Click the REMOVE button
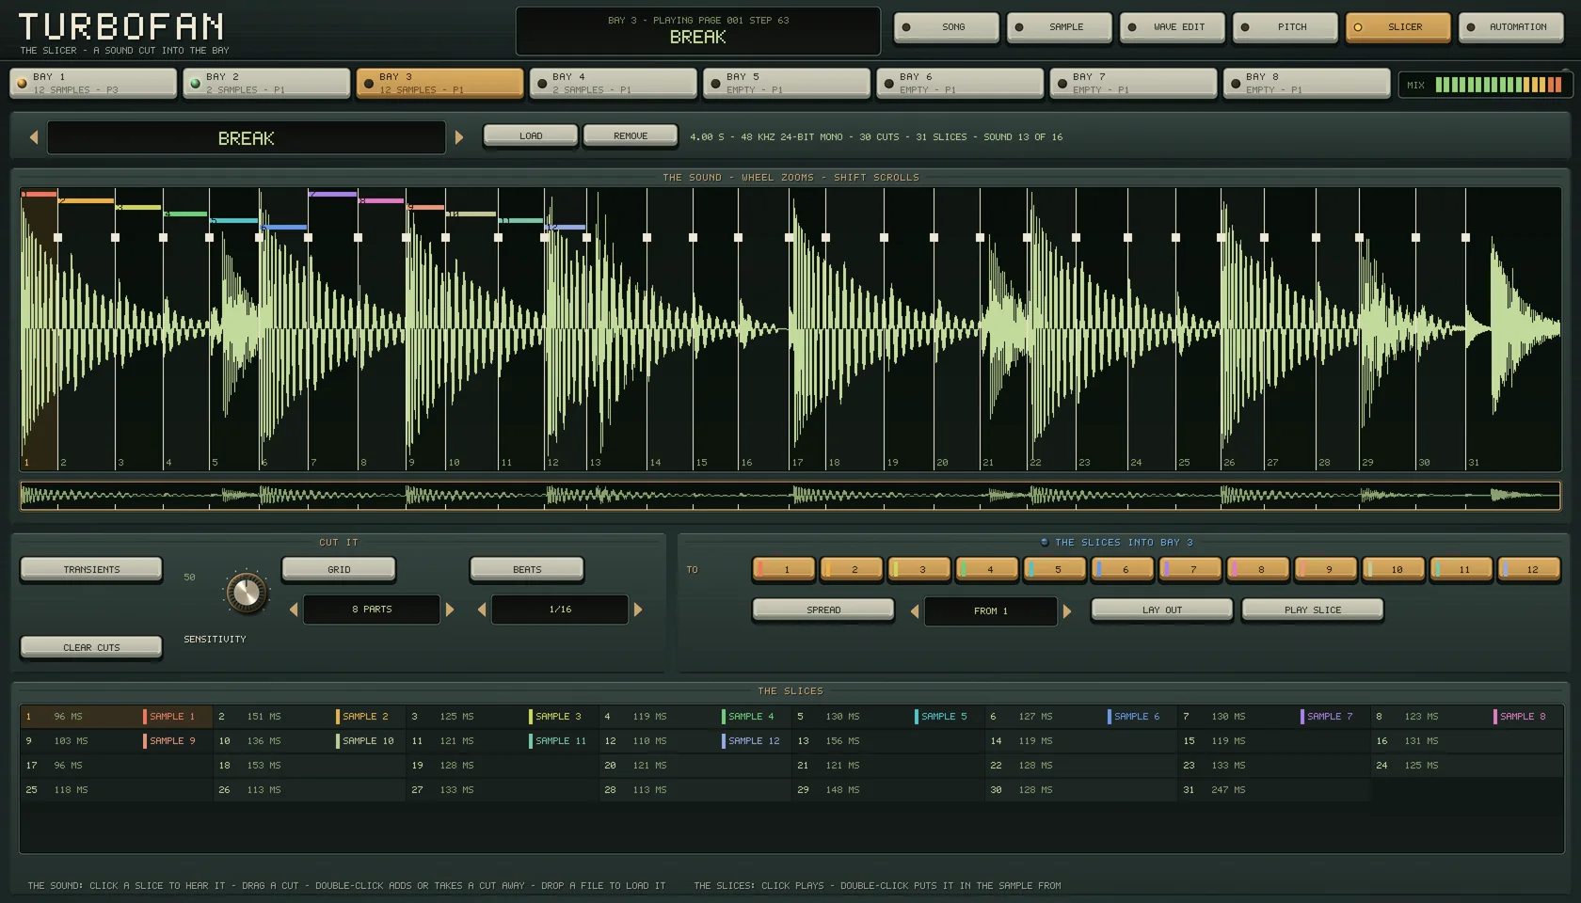Image resolution: width=1581 pixels, height=903 pixels. tap(631, 136)
